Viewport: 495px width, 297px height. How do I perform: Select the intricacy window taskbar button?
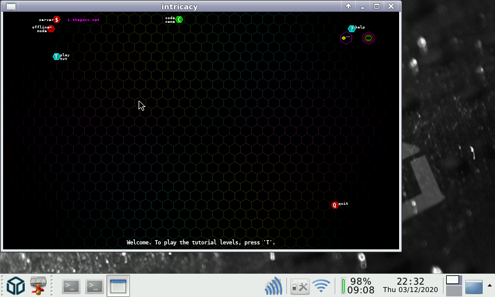(x=118, y=286)
